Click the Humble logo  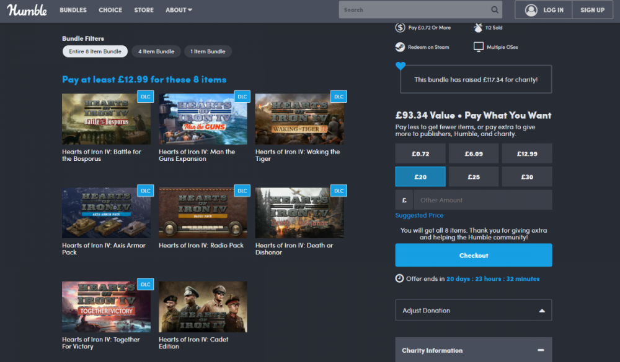pyautogui.click(x=27, y=10)
